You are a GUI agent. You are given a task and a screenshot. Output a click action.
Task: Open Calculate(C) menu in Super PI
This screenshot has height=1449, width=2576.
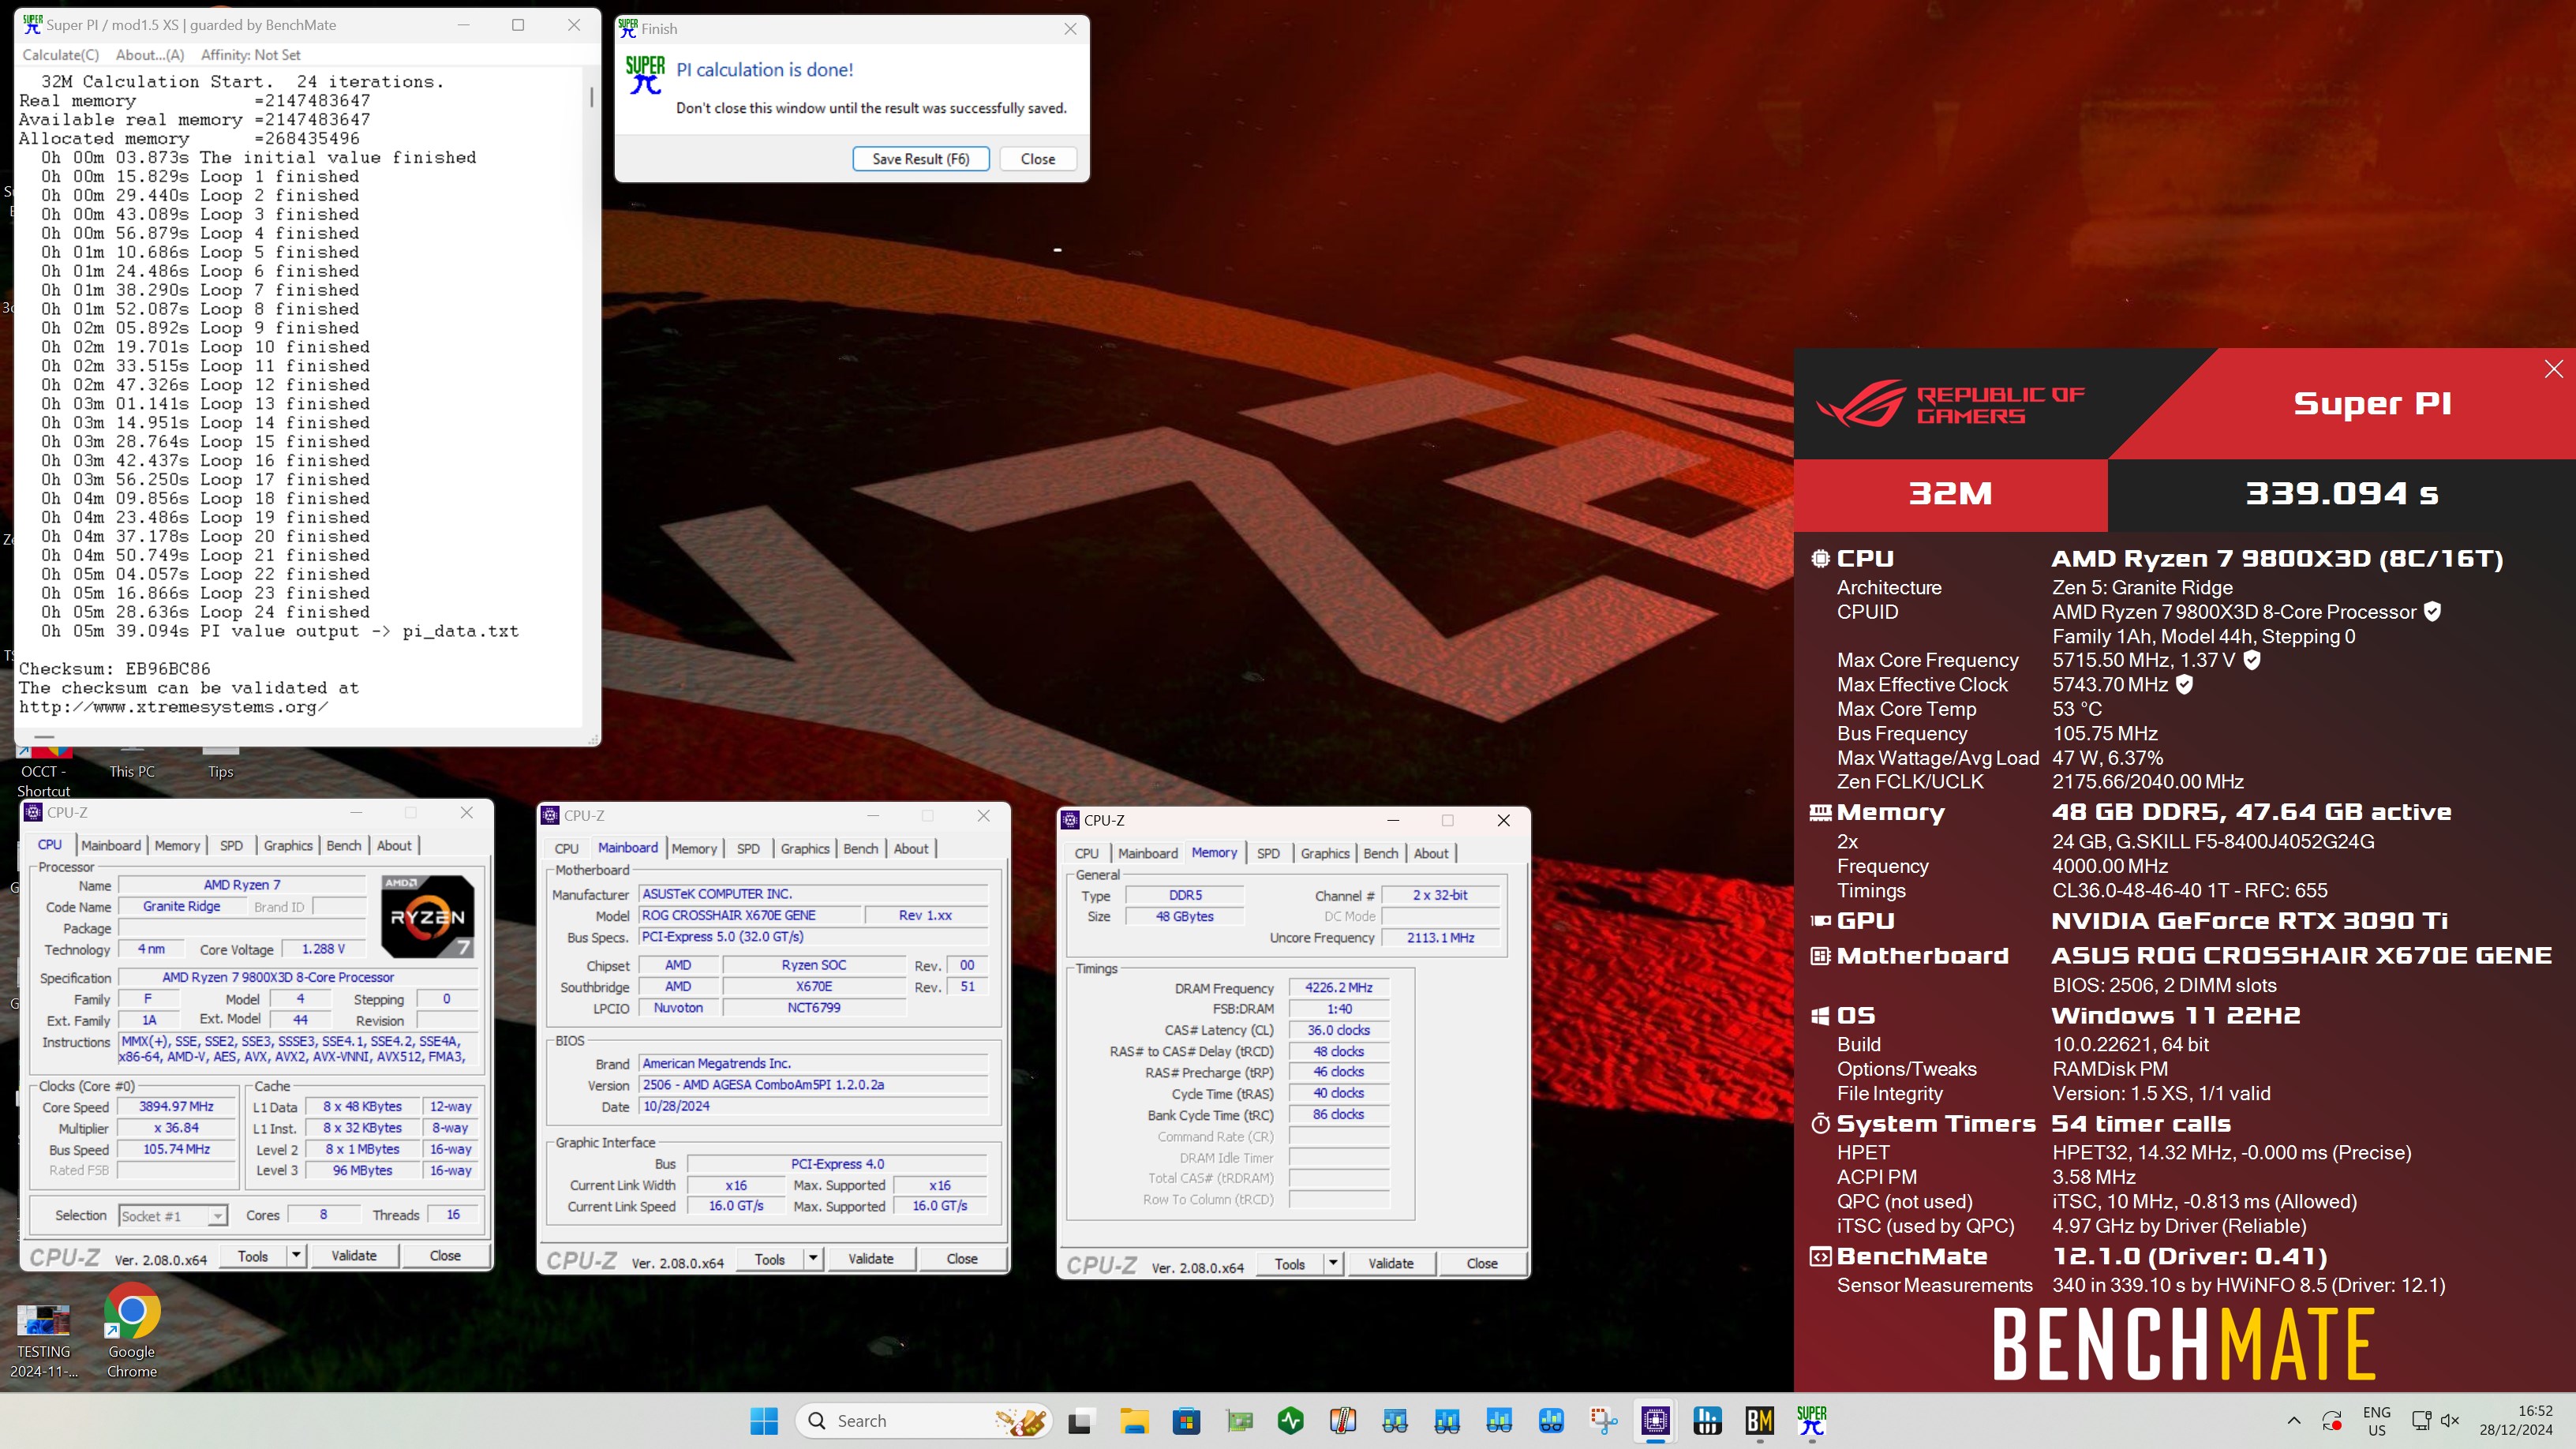coord(61,55)
